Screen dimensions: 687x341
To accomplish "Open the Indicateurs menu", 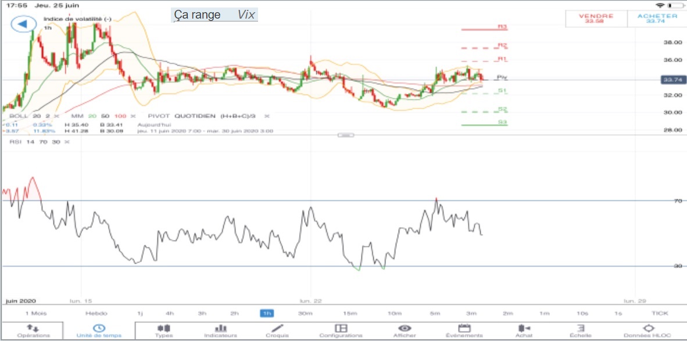I will [221, 331].
